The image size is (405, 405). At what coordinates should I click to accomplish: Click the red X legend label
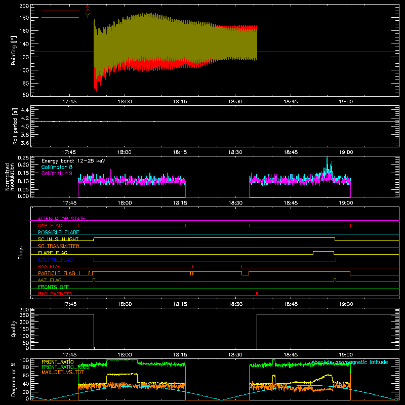pyautogui.click(x=88, y=9)
